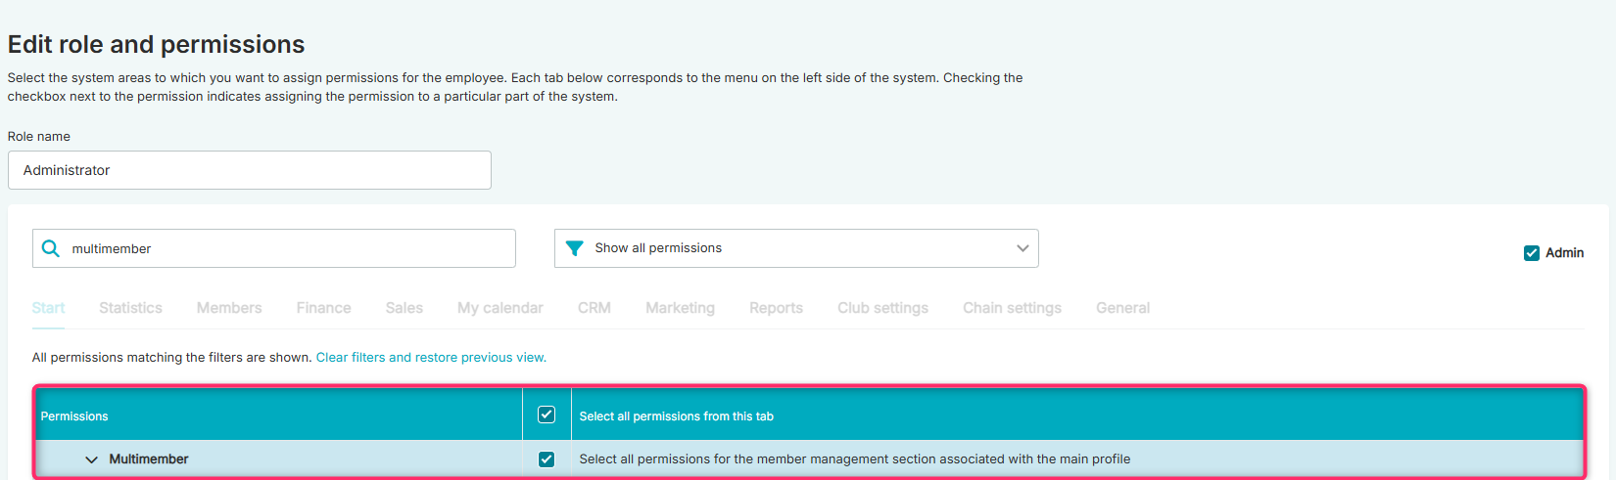Click the magnifier search icon
This screenshot has width=1616, height=480.
51,248
